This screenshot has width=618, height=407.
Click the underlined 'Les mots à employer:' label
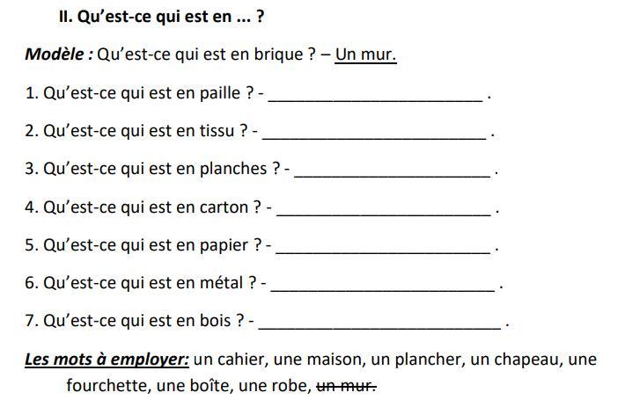[x=107, y=360]
